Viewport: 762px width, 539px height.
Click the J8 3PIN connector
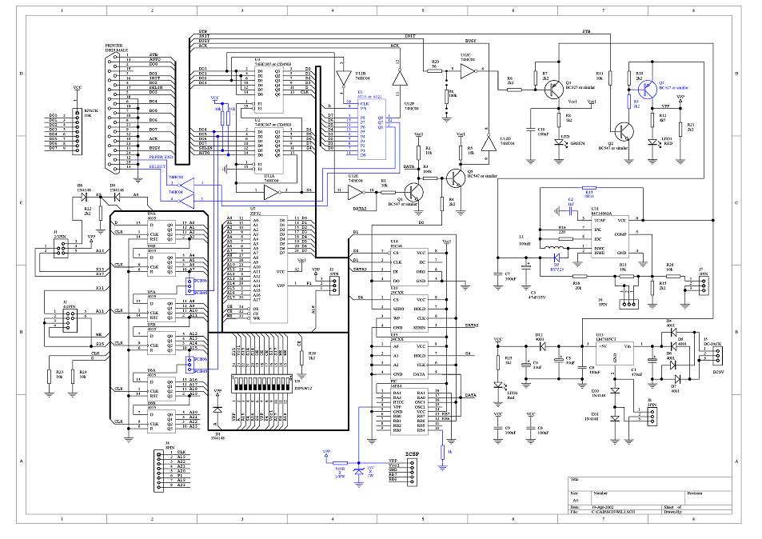(x=653, y=416)
